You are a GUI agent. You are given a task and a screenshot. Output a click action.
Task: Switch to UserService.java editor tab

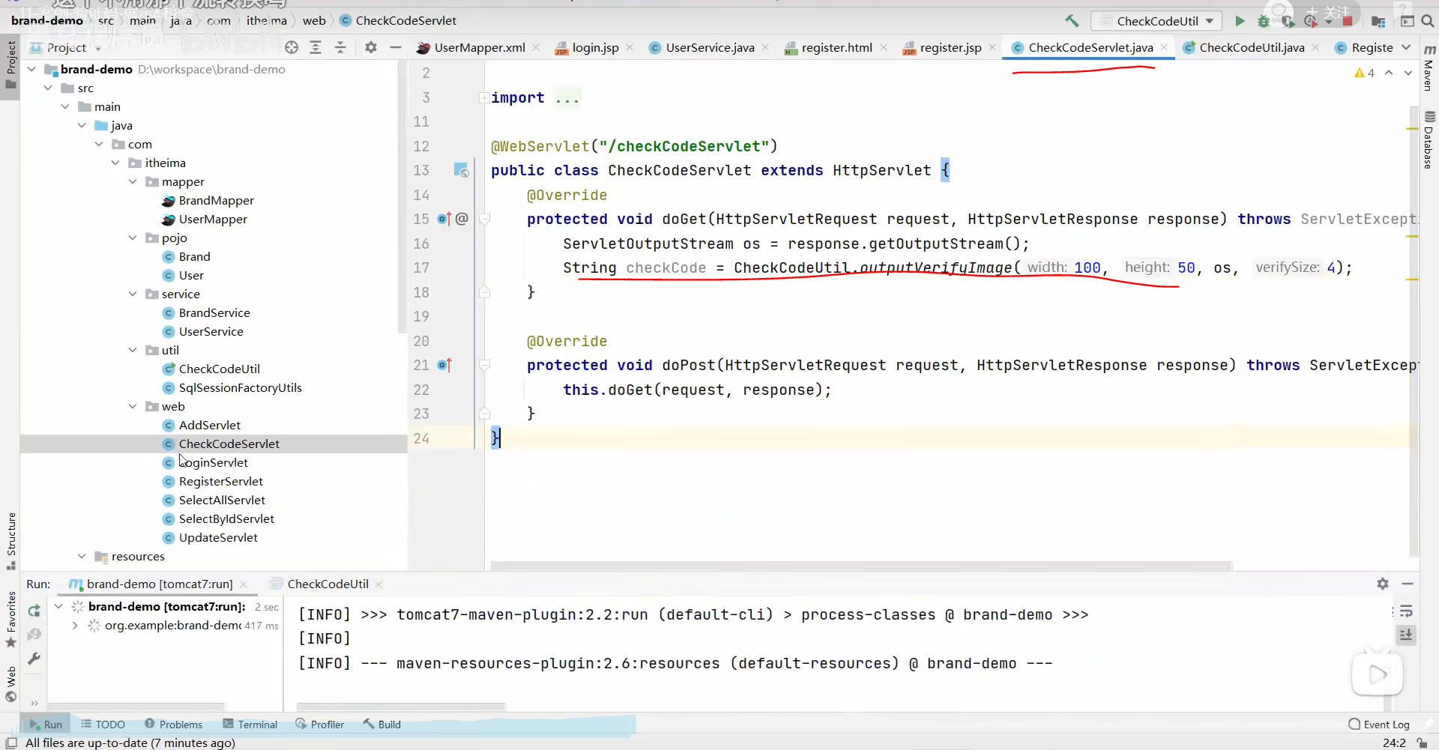click(x=710, y=47)
